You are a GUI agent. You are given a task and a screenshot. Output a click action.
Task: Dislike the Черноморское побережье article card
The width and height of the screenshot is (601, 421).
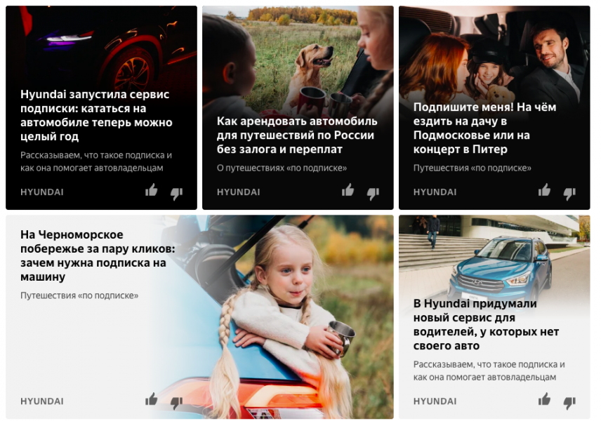click(176, 403)
